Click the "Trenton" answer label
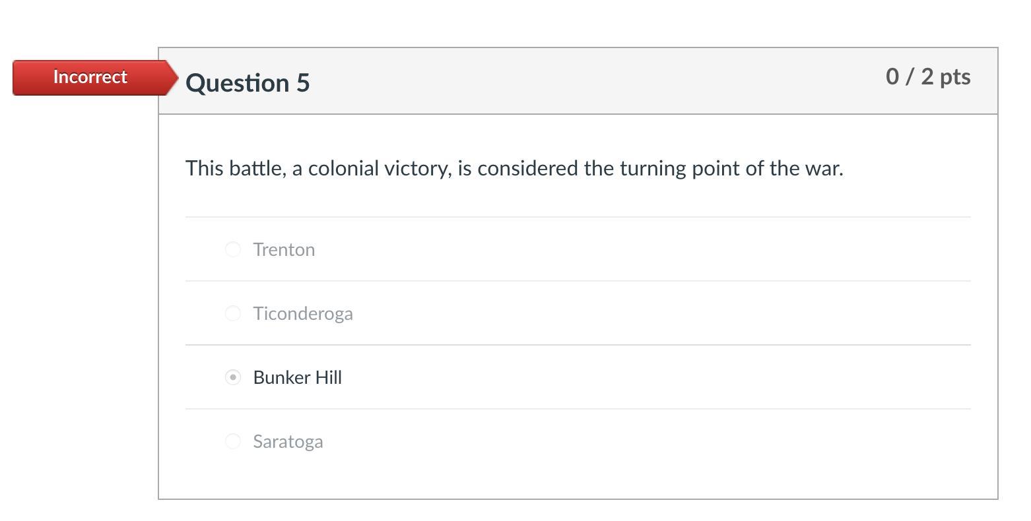1031x521 pixels. pyautogui.click(x=284, y=249)
